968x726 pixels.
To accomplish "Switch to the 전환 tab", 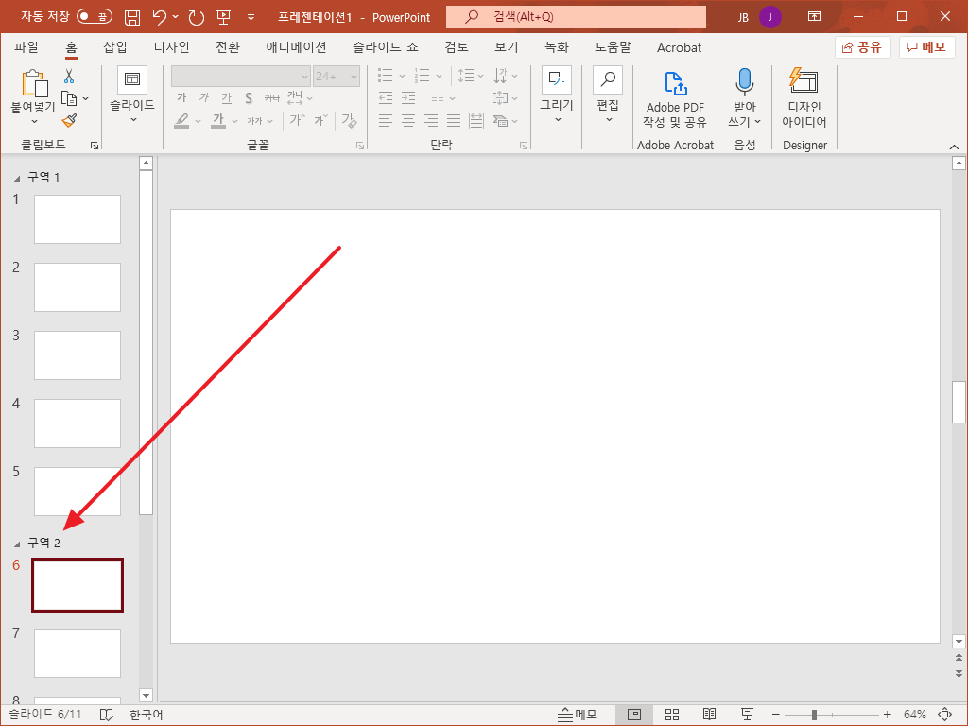I will pyautogui.click(x=228, y=47).
